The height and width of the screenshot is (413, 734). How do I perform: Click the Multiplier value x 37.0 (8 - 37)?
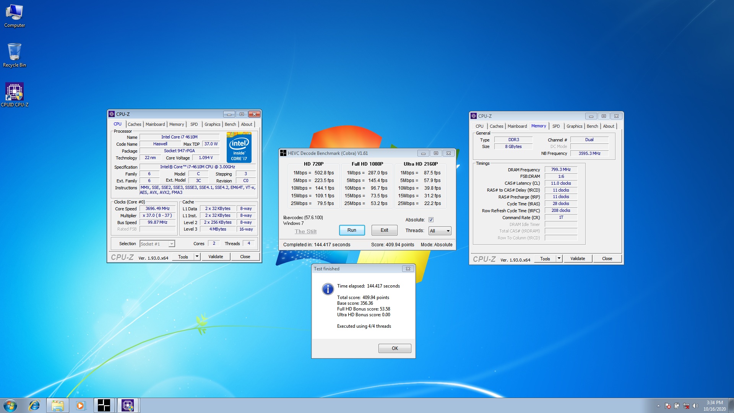[x=158, y=216]
